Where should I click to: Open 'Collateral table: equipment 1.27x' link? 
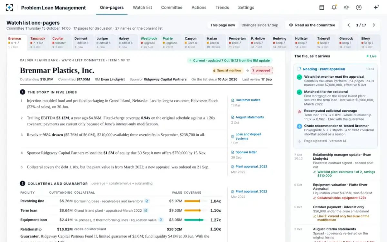tap(340, 198)
